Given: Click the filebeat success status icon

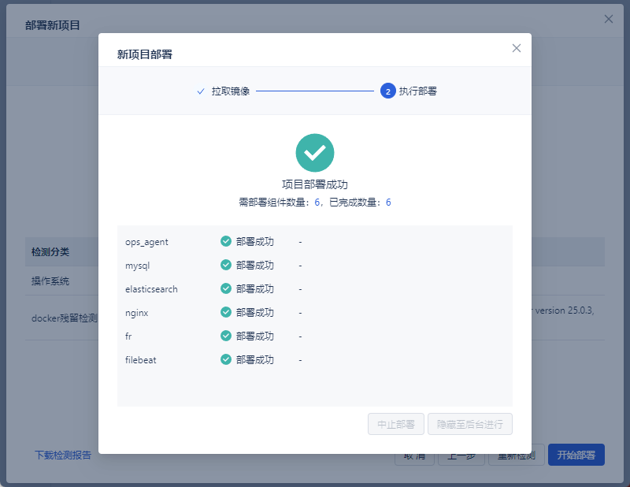Looking at the screenshot, I should [226, 359].
